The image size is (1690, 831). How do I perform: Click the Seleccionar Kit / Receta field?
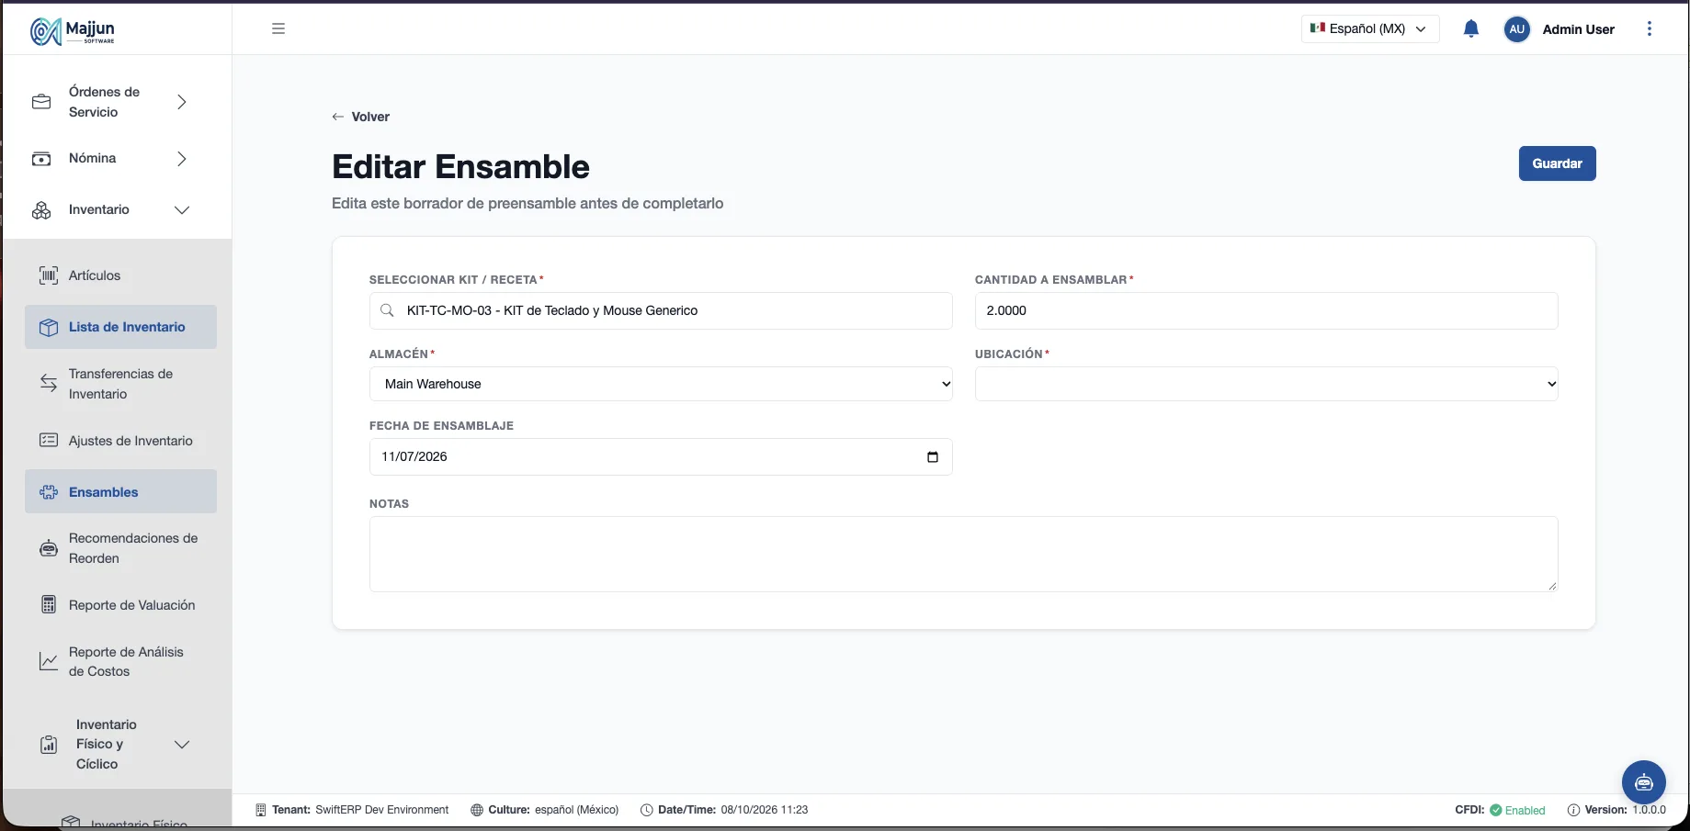(x=661, y=310)
